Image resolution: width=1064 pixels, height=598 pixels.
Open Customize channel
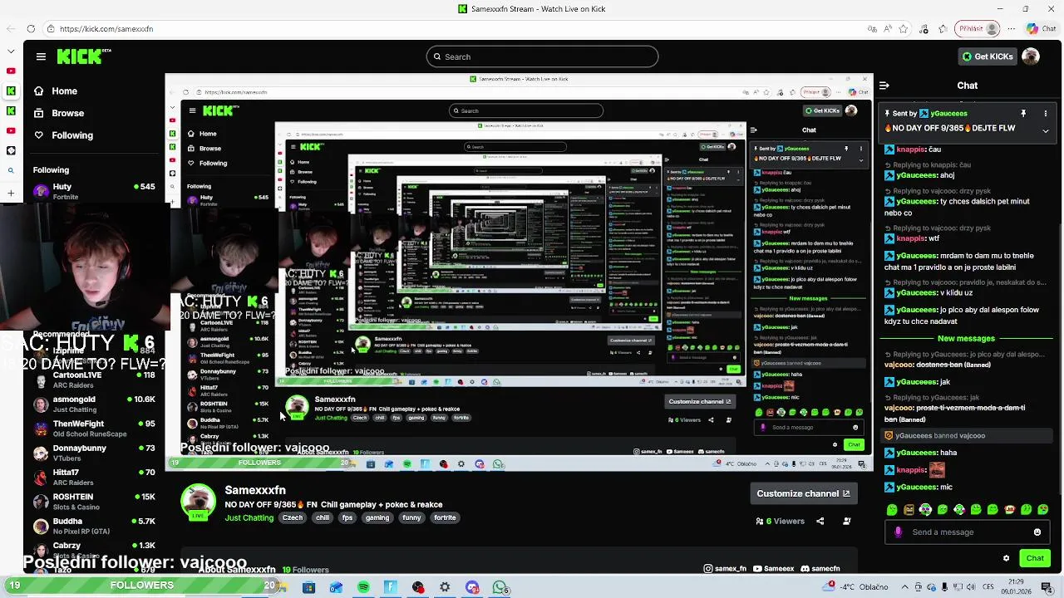[803, 493]
